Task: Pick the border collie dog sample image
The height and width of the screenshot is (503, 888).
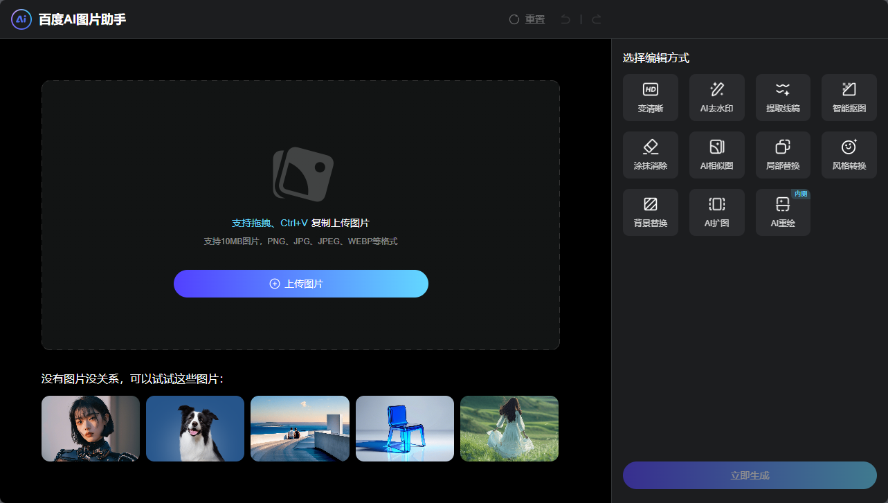Action: (x=195, y=428)
